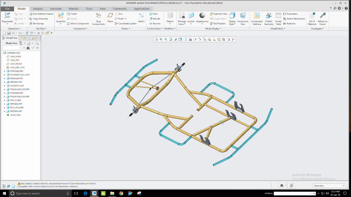Open Get Data group dropdown
Screen dimensions: 351x197
point(41,28)
